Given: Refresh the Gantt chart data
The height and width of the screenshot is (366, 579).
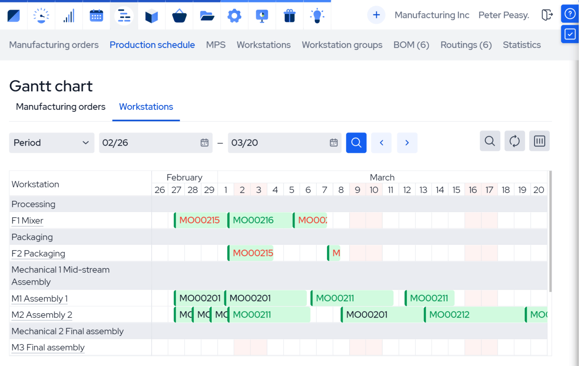Looking at the screenshot, I should pos(515,141).
